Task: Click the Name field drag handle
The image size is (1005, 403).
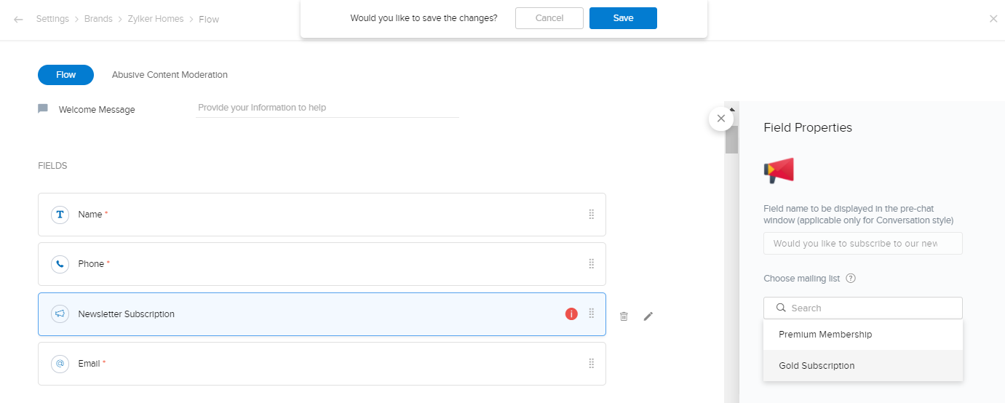Action: coord(591,215)
